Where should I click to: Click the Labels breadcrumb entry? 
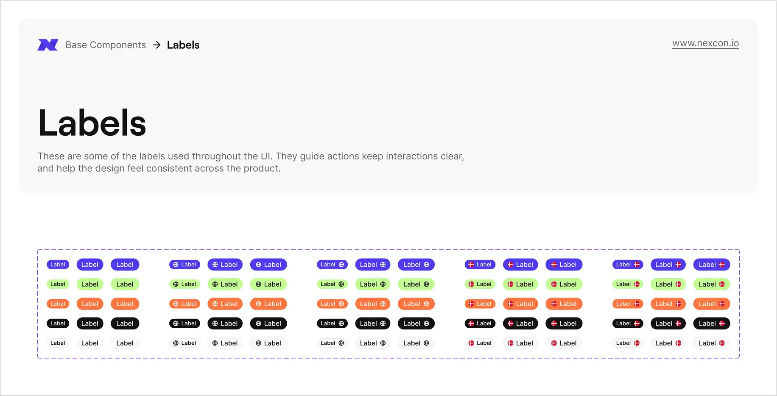pyautogui.click(x=183, y=45)
